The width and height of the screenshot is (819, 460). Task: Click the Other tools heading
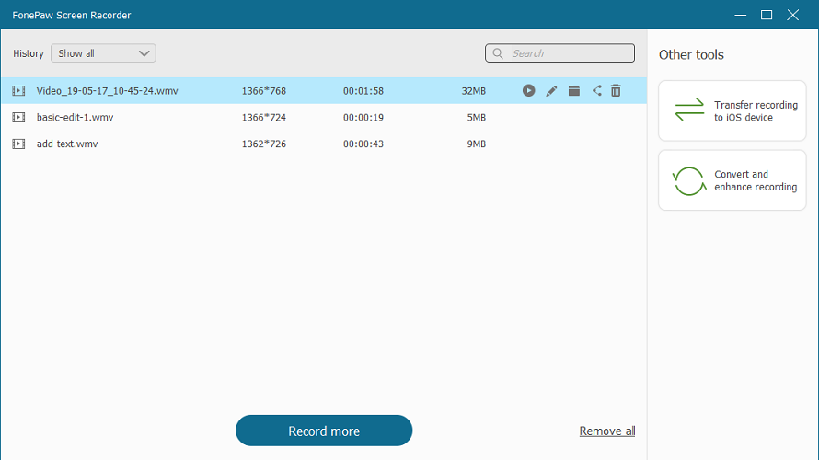coord(691,55)
